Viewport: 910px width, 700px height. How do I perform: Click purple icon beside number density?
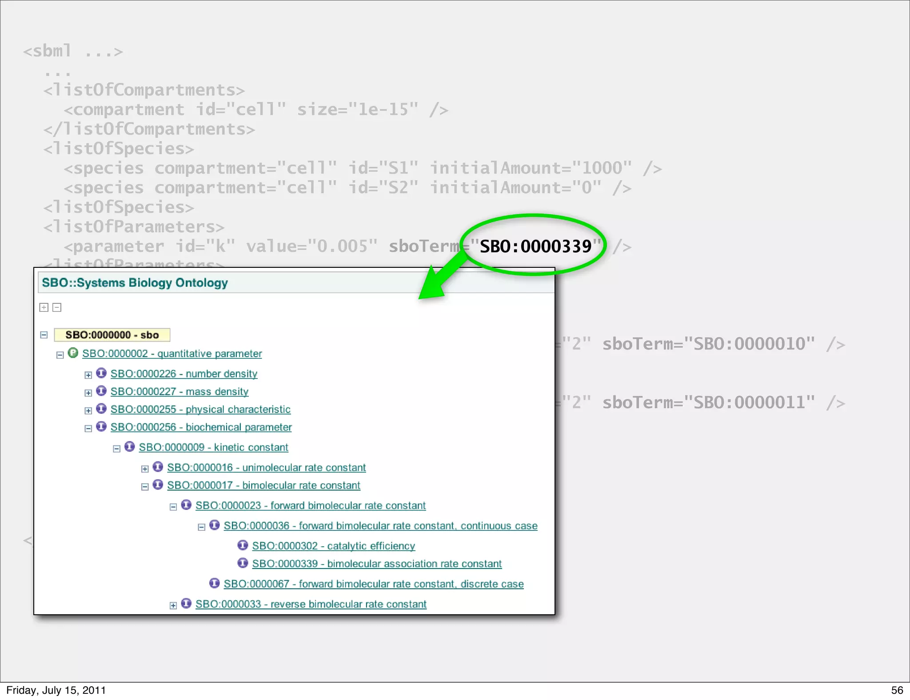[x=101, y=373]
